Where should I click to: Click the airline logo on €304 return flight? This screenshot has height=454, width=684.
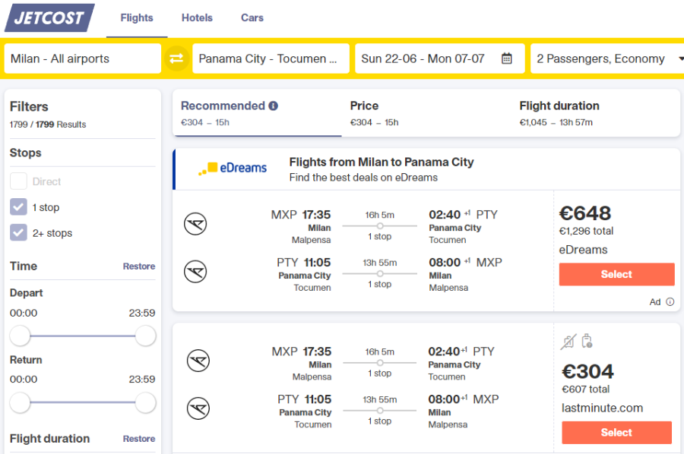pyautogui.click(x=198, y=408)
